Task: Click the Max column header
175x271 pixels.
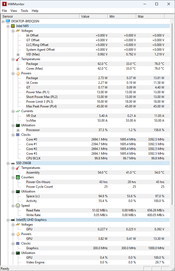Action: (150, 16)
